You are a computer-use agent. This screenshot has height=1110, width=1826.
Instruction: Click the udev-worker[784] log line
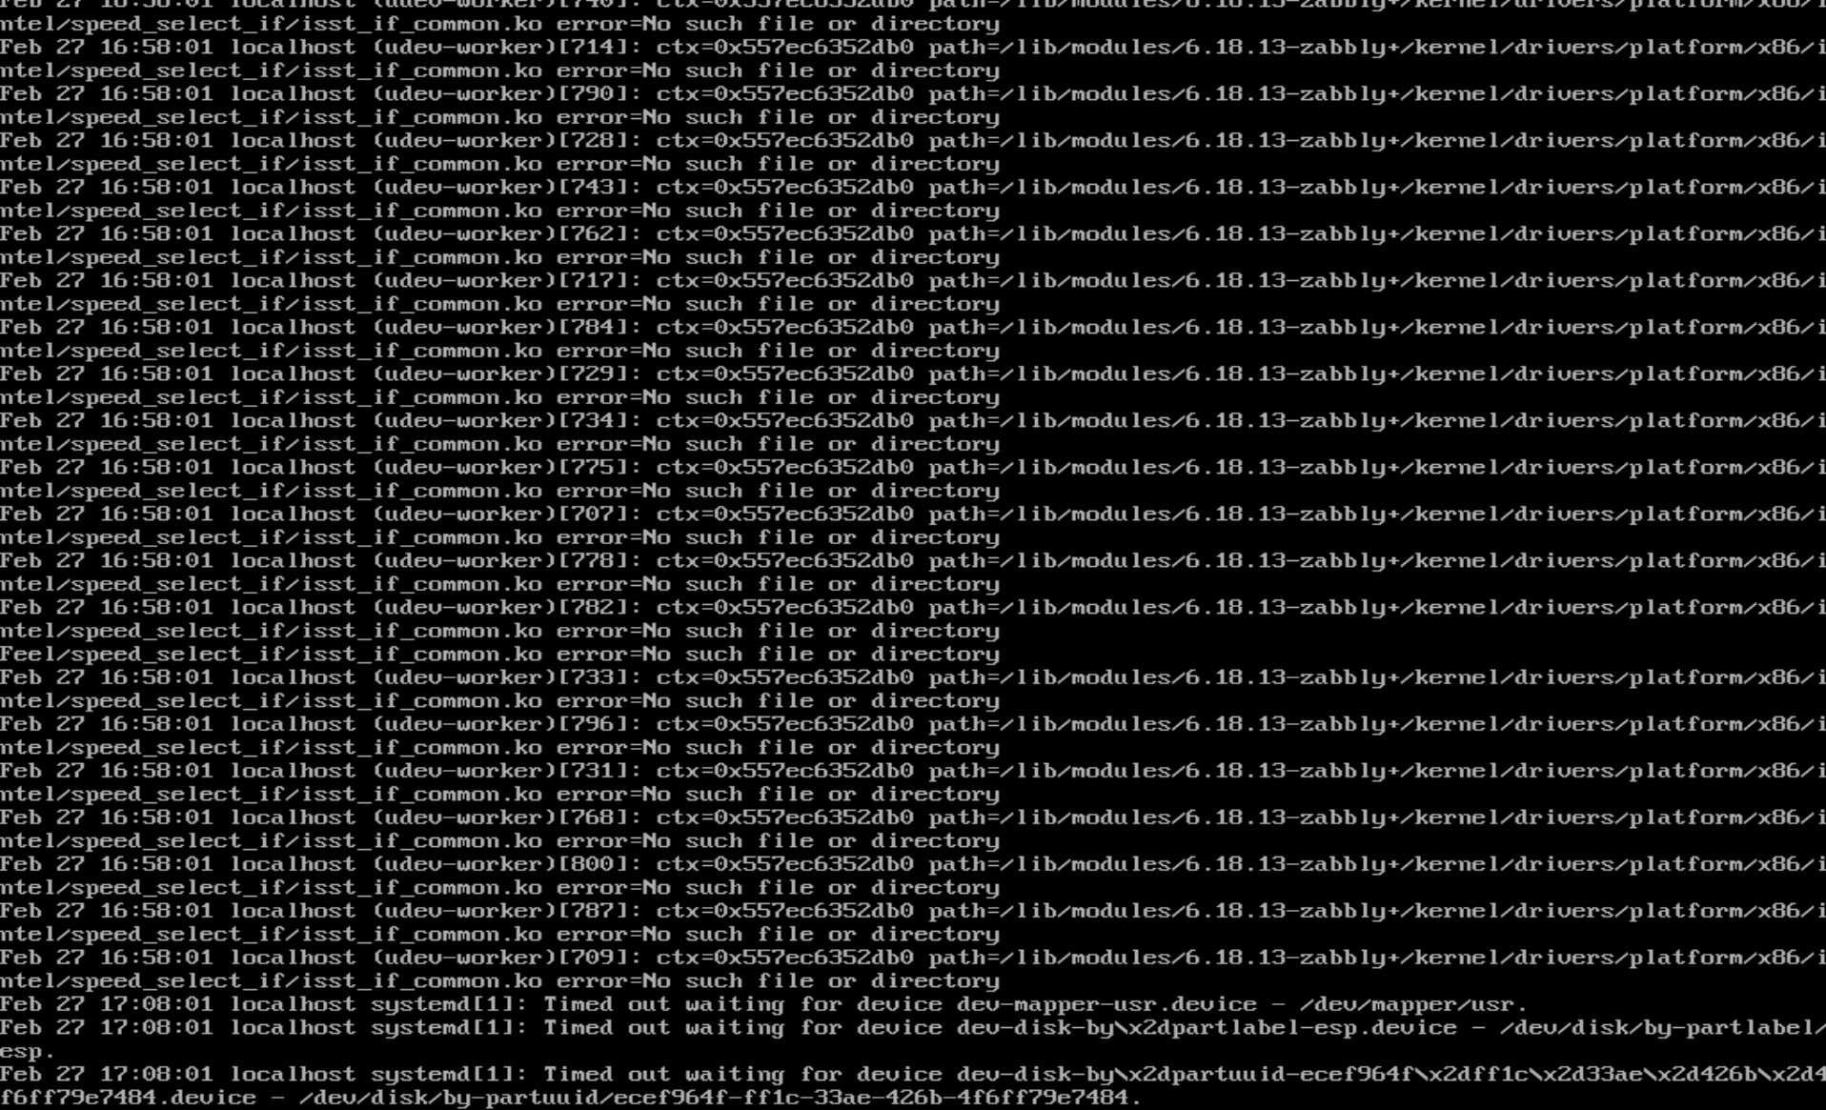[x=913, y=339]
